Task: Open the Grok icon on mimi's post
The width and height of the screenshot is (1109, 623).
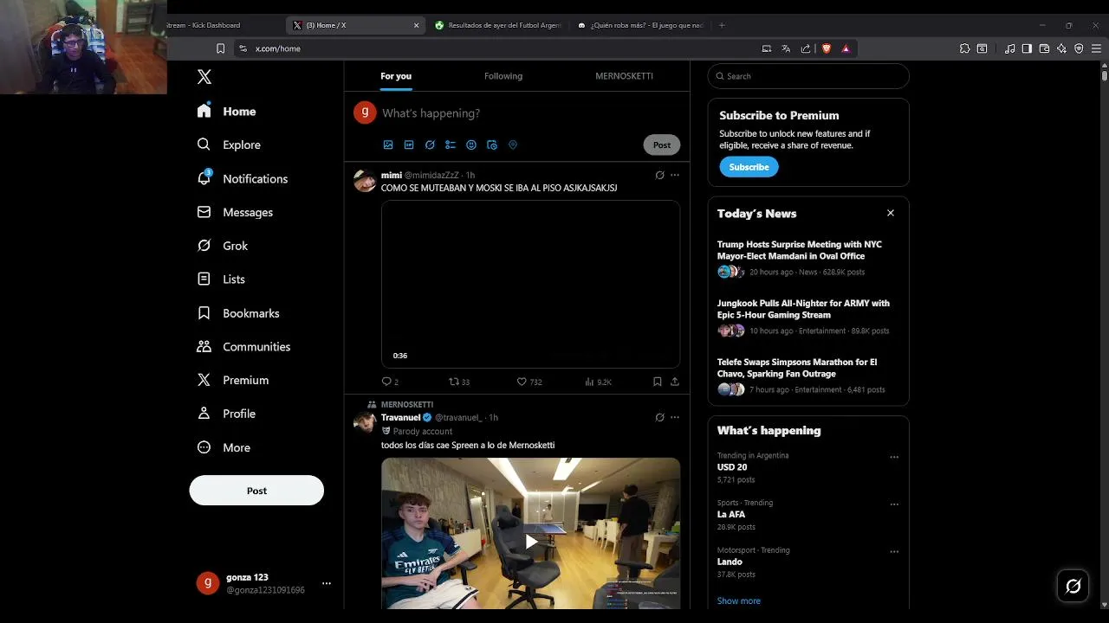Action: pyautogui.click(x=659, y=175)
